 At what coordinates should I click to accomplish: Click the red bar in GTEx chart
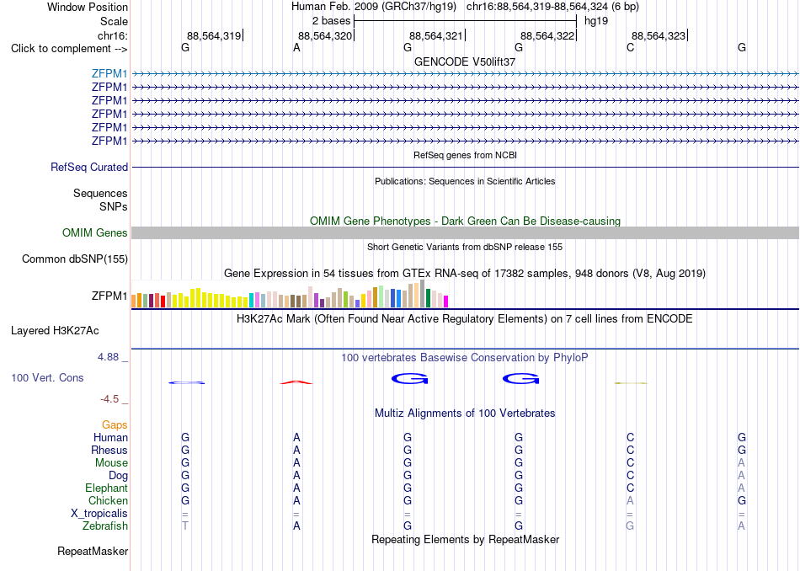tap(163, 301)
